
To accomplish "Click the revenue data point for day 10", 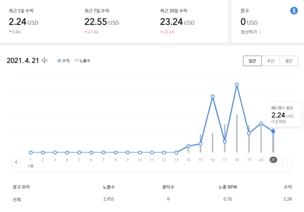I will click(x=140, y=153).
